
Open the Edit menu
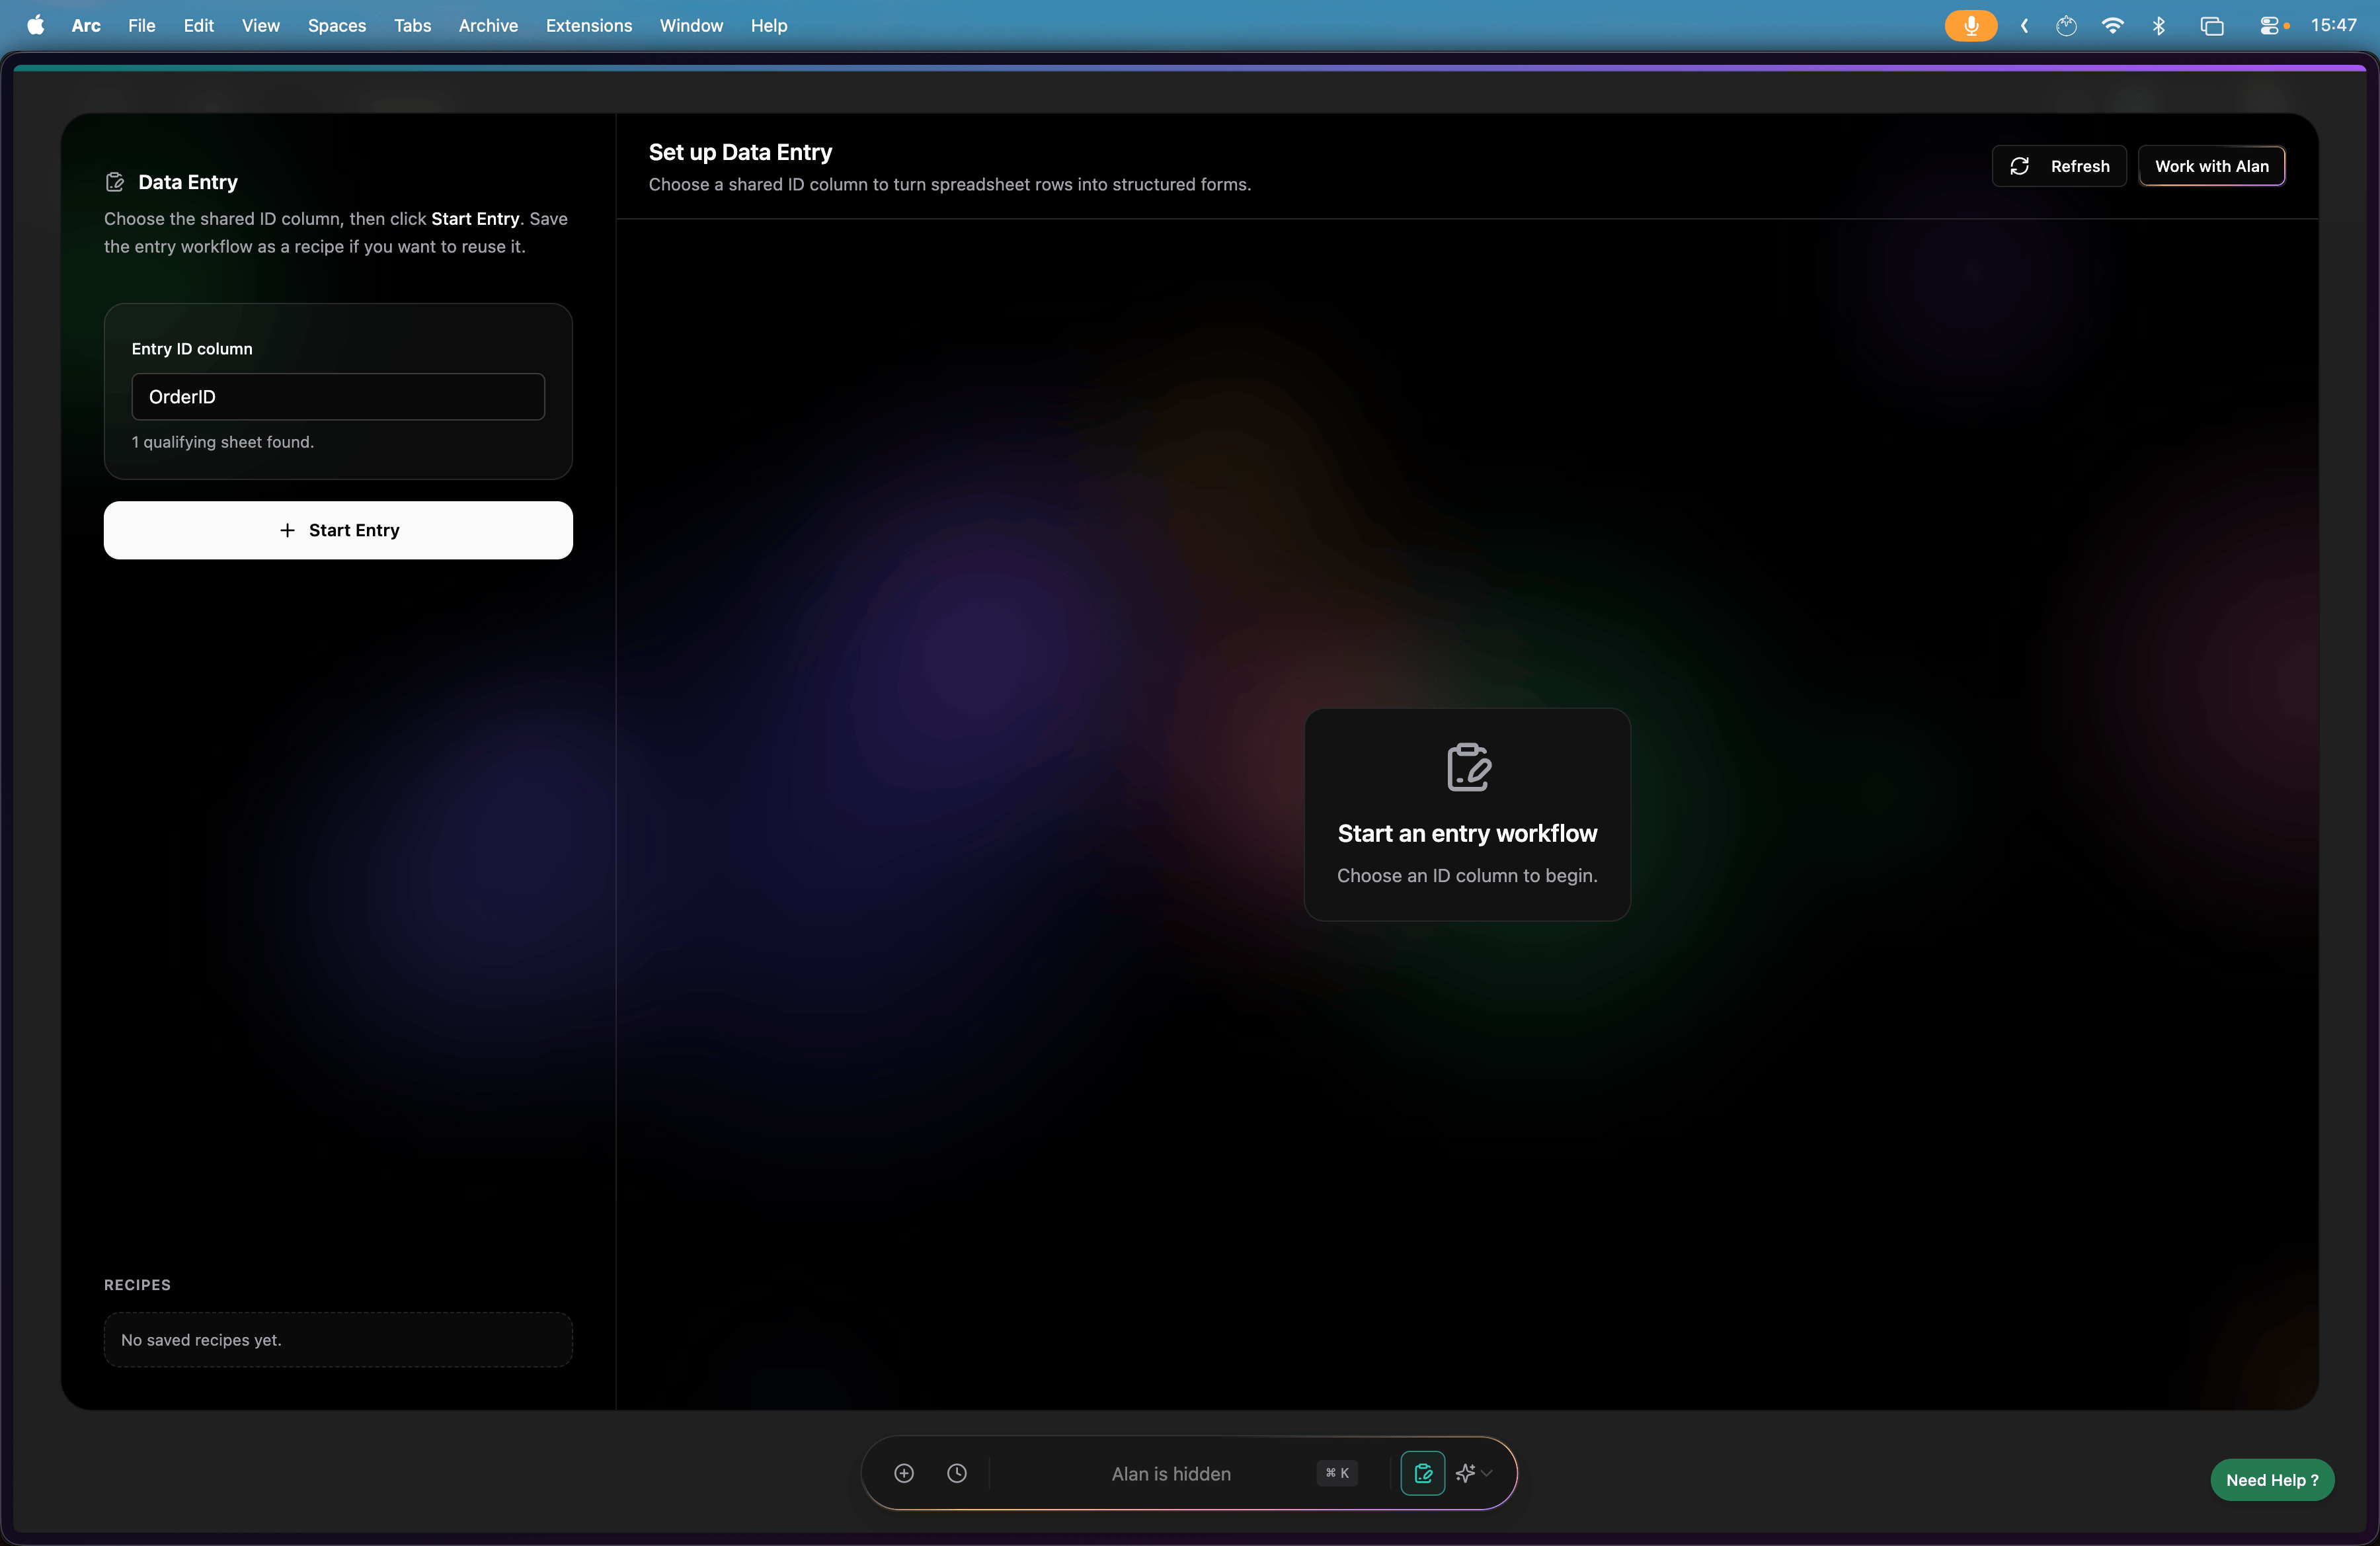pos(198,25)
